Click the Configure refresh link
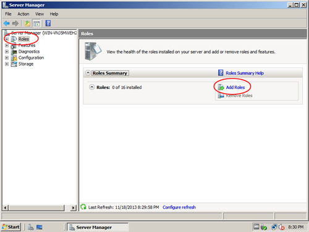The width and height of the screenshot is (309, 232). [179, 207]
